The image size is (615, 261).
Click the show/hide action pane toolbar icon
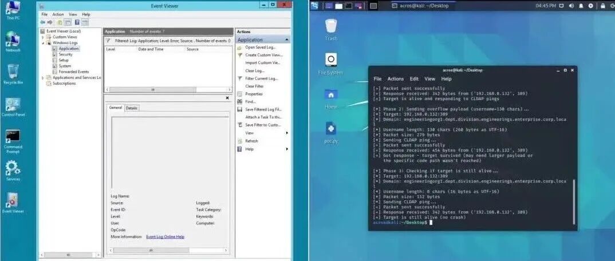(85, 22)
